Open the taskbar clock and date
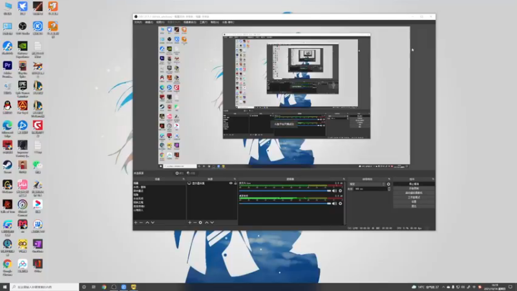The width and height of the screenshot is (517, 291). click(x=496, y=287)
